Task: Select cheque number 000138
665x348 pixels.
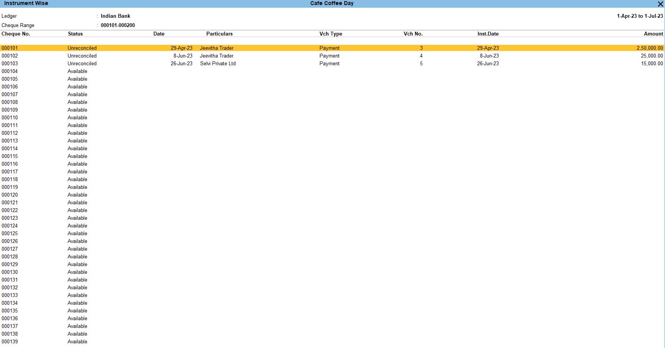Action: (x=10, y=334)
